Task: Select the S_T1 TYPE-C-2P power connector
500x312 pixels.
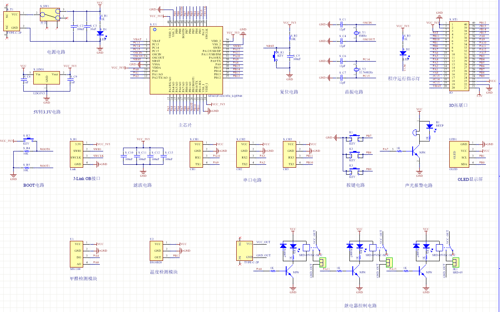Action: pos(12,21)
